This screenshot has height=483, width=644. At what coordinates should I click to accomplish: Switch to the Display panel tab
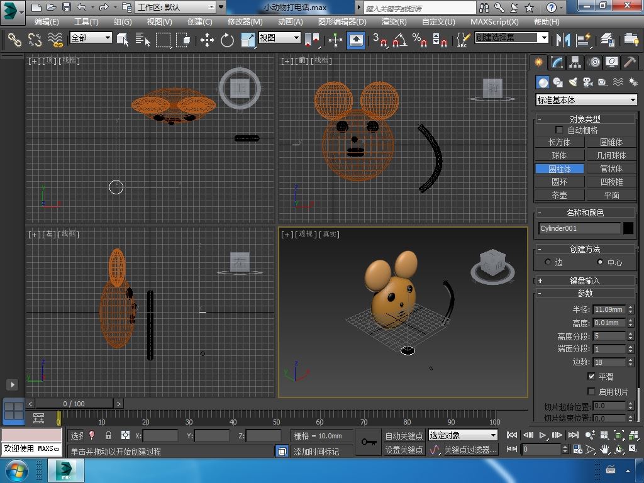click(x=612, y=62)
